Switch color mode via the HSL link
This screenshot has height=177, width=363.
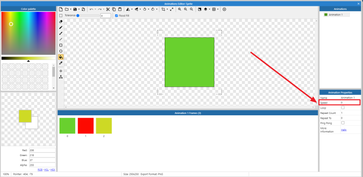click(x=47, y=170)
